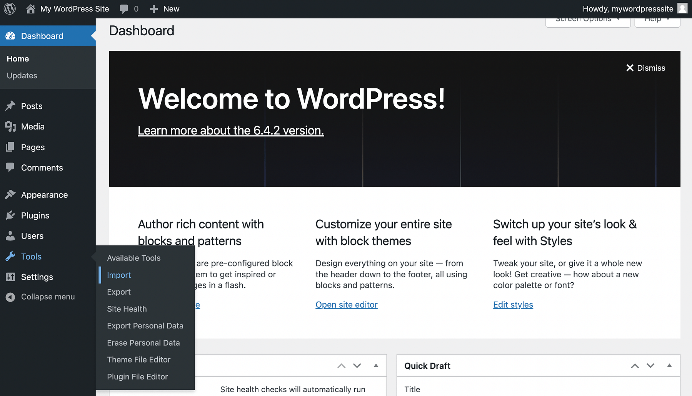This screenshot has height=396, width=692.
Task: Click the Edit styles link
Action: point(513,305)
